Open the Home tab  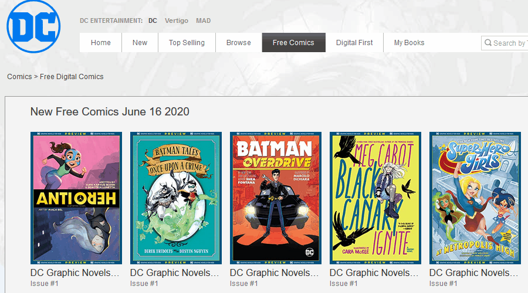coord(101,43)
